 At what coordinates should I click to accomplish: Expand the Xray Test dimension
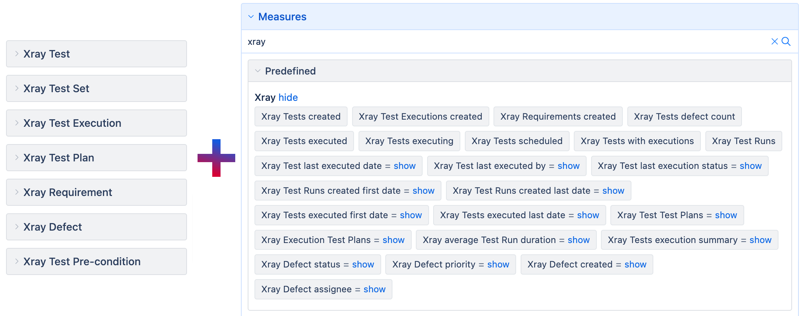[17, 54]
